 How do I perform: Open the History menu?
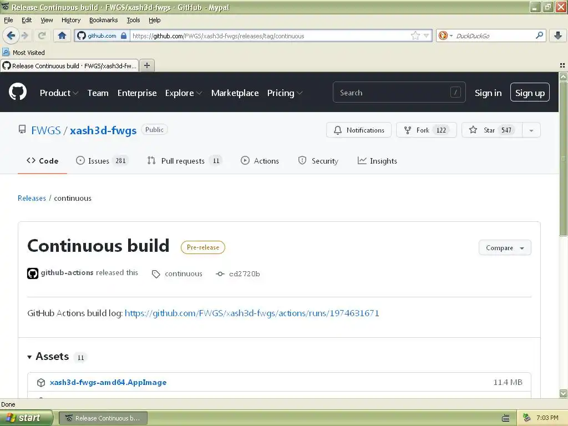point(70,21)
